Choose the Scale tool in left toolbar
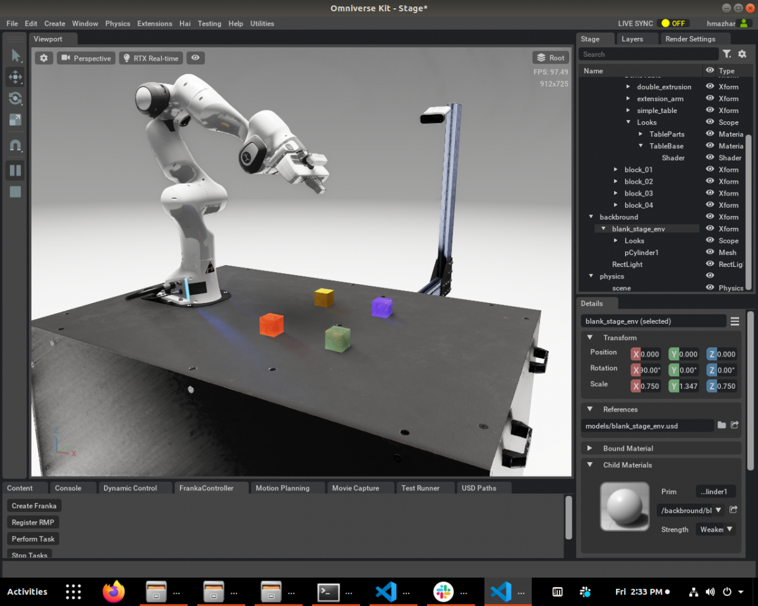This screenshot has height=606, width=758. coord(15,120)
